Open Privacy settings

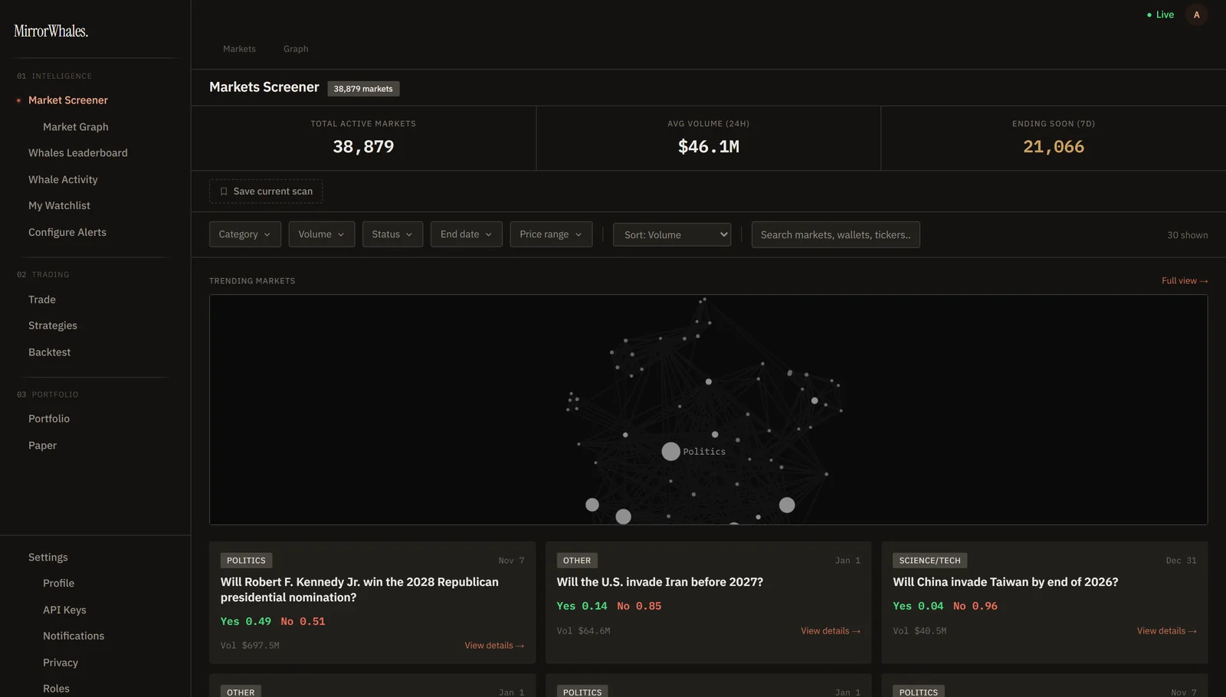[x=61, y=663]
